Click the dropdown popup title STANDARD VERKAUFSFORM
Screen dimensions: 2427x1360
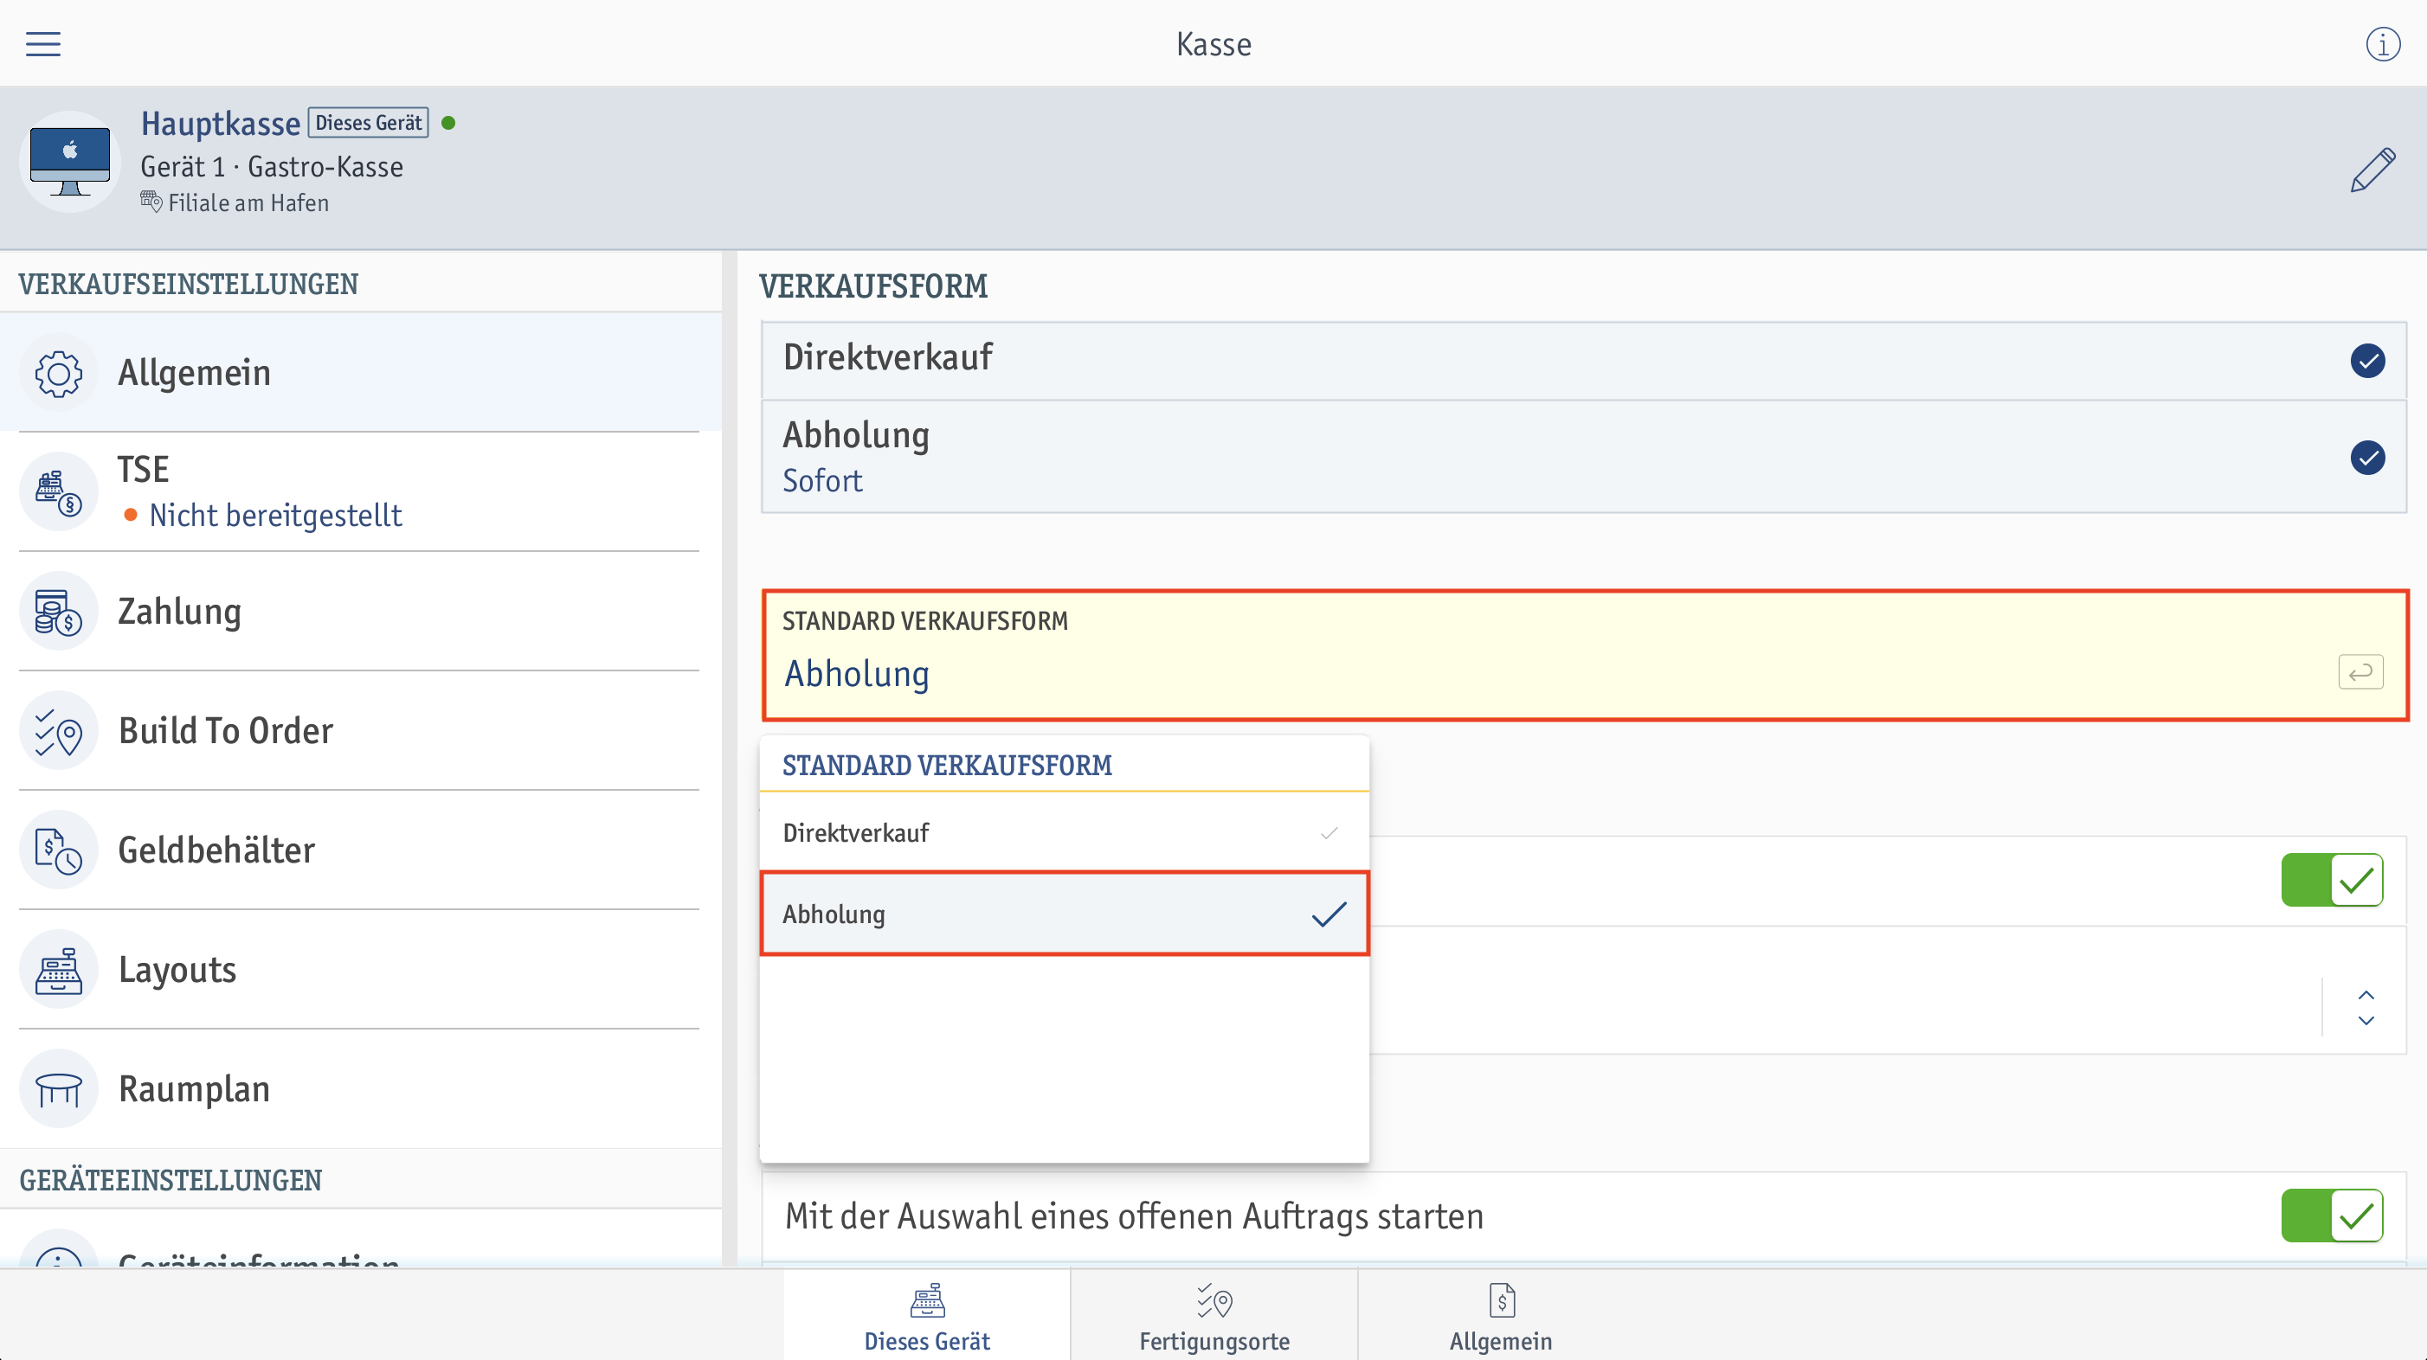(x=947, y=765)
